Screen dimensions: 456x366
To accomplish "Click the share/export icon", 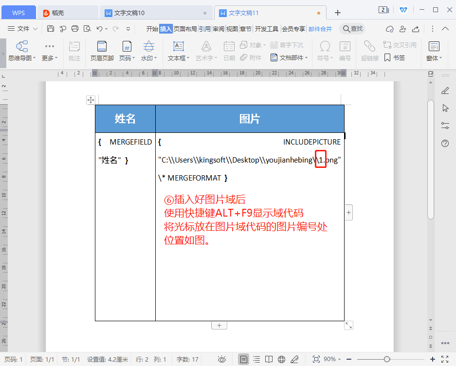I will [x=416, y=29].
